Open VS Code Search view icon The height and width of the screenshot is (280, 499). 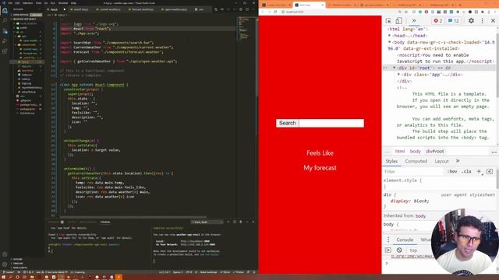pyautogui.click(x=5, y=21)
